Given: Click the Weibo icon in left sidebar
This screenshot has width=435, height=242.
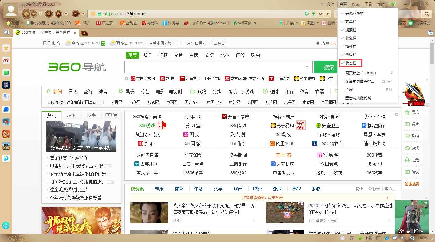Looking at the screenshot, I should point(6,60).
